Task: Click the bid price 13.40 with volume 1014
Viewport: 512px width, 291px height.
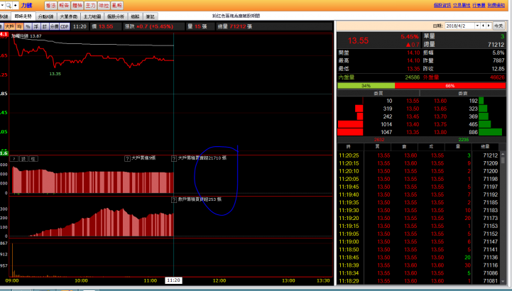Action: tap(413, 124)
